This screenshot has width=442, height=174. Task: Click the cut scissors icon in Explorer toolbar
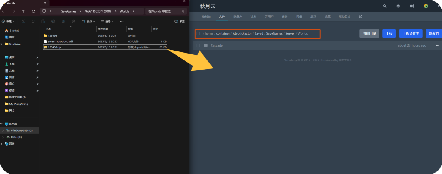(x=22, y=21)
